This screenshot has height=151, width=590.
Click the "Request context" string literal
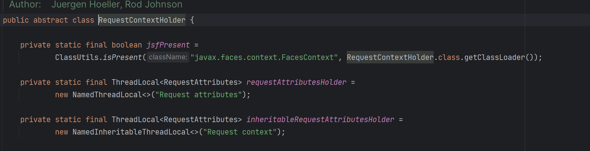(x=240, y=132)
